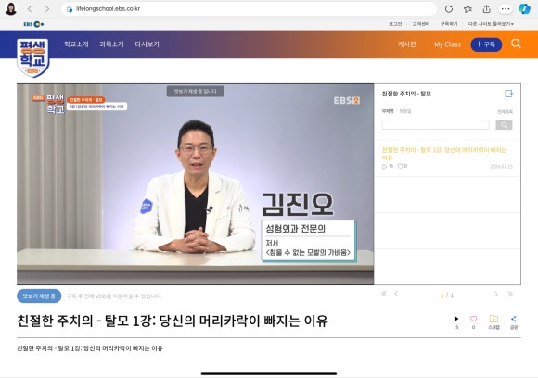Open the 평생학교 shield logo home link

click(33, 57)
